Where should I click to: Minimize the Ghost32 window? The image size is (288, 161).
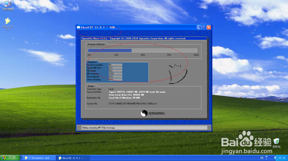click(199, 28)
